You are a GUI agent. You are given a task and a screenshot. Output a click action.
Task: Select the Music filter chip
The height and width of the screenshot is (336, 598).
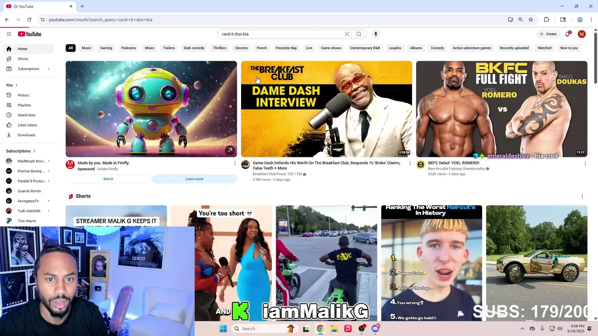(x=86, y=48)
